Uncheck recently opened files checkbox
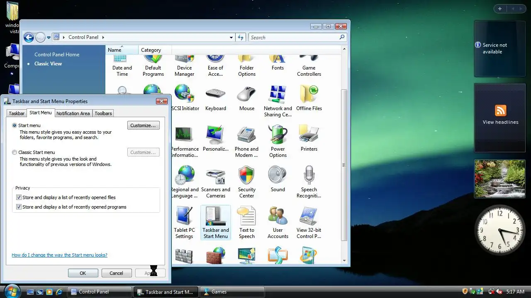Viewport: 531px width, 298px height. (x=19, y=197)
